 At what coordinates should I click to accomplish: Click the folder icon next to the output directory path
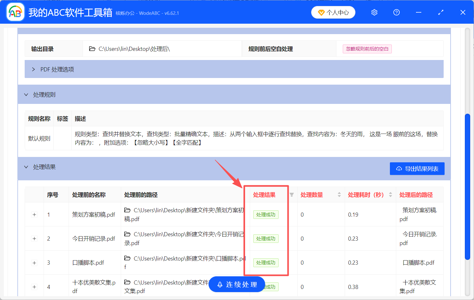[92, 48]
